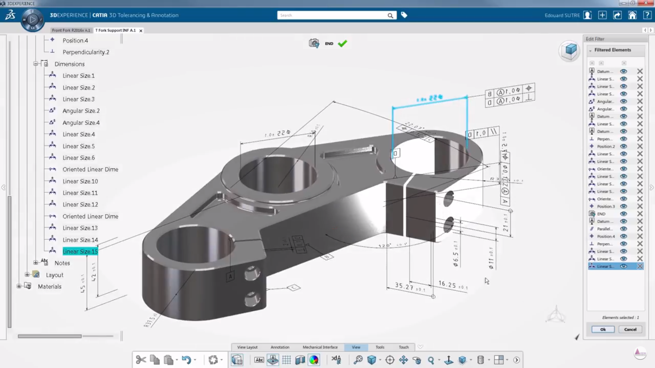The width and height of the screenshot is (655, 368).
Task: Click the Update refresh icon
Action: [x=213, y=360]
